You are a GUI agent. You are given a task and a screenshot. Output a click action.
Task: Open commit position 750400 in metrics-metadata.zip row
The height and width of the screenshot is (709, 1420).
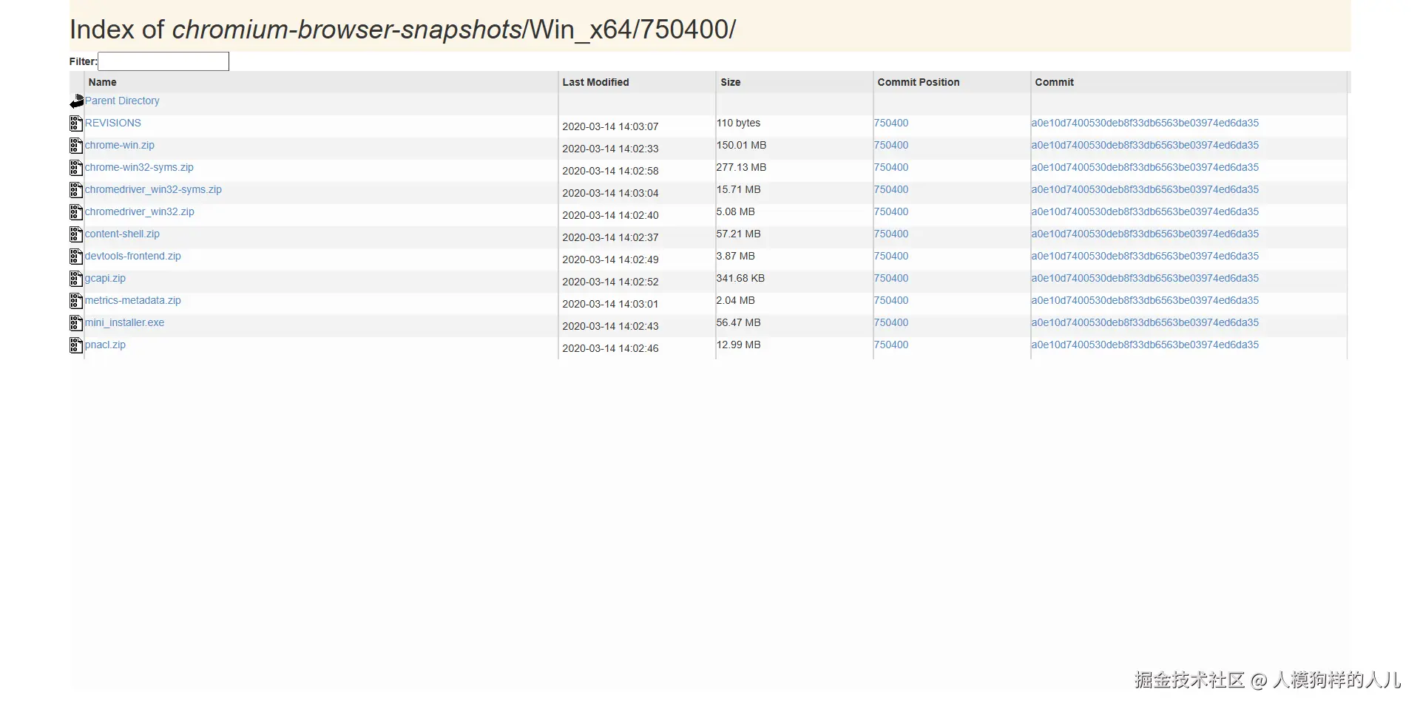pyautogui.click(x=891, y=300)
